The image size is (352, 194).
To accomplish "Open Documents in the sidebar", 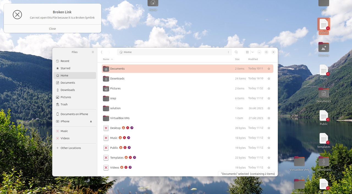I will point(75,83).
